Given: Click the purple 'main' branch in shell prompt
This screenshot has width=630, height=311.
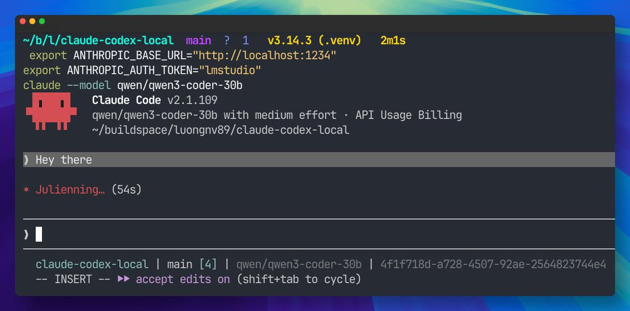Looking at the screenshot, I should pos(198,40).
